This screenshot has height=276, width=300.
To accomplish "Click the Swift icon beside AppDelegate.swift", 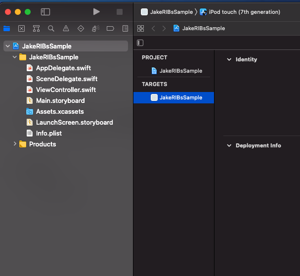I will pos(30,68).
